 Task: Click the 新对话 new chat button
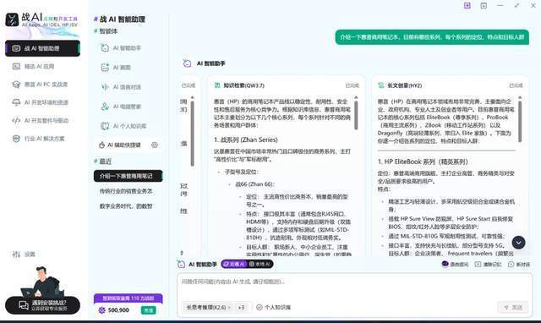pos(519,265)
